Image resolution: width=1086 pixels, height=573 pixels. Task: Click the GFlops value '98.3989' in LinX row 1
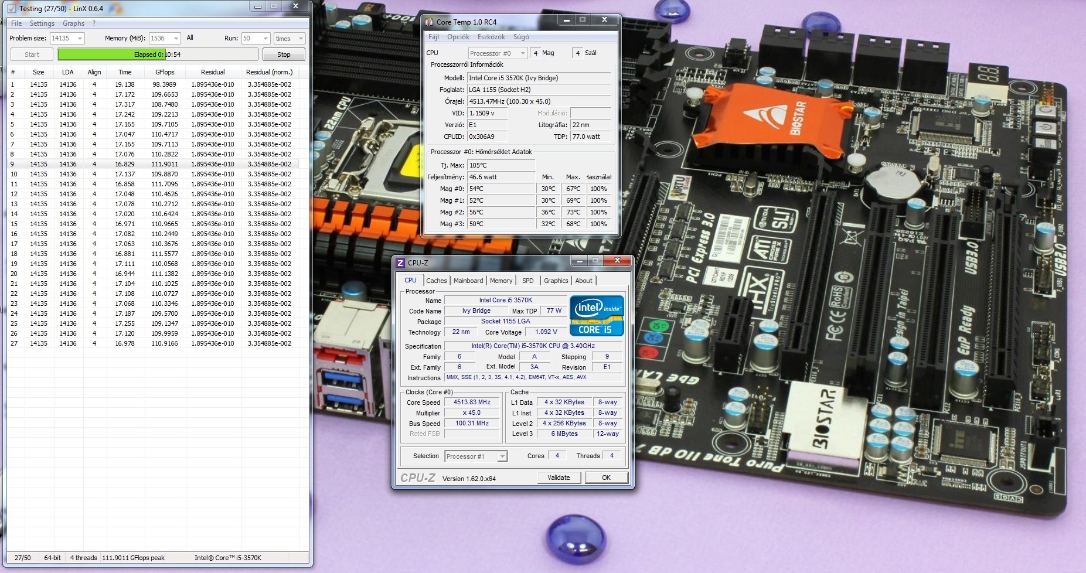(x=165, y=84)
